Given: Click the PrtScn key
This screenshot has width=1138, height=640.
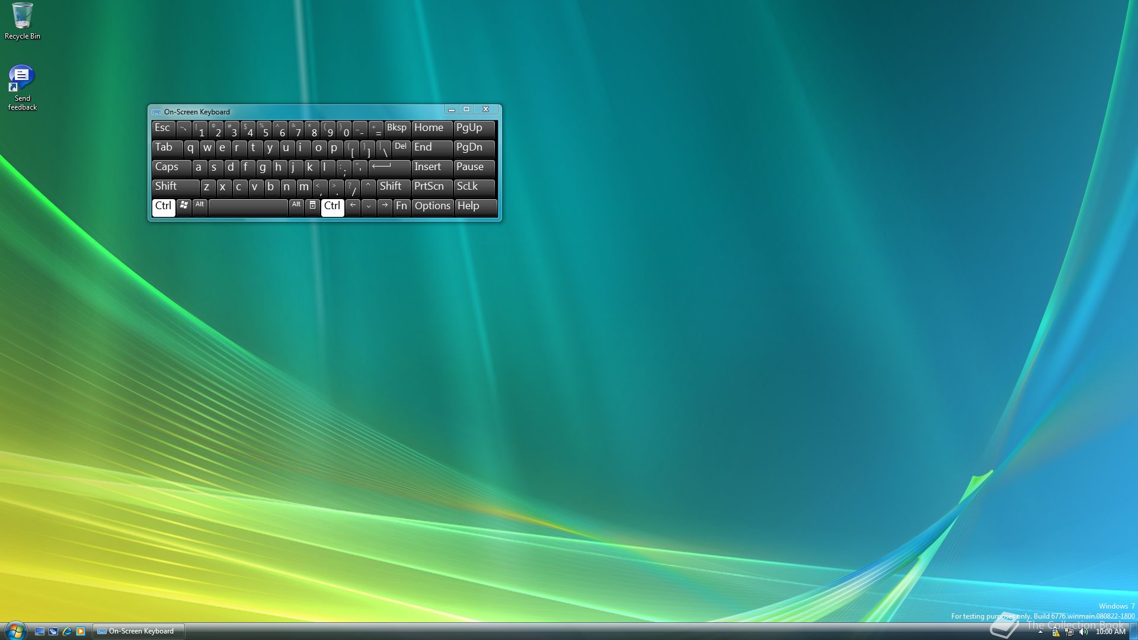Looking at the screenshot, I should (432, 188).
